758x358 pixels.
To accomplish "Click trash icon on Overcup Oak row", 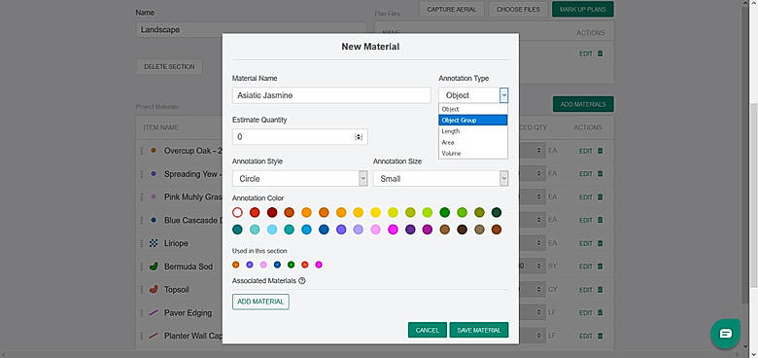I will [600, 151].
